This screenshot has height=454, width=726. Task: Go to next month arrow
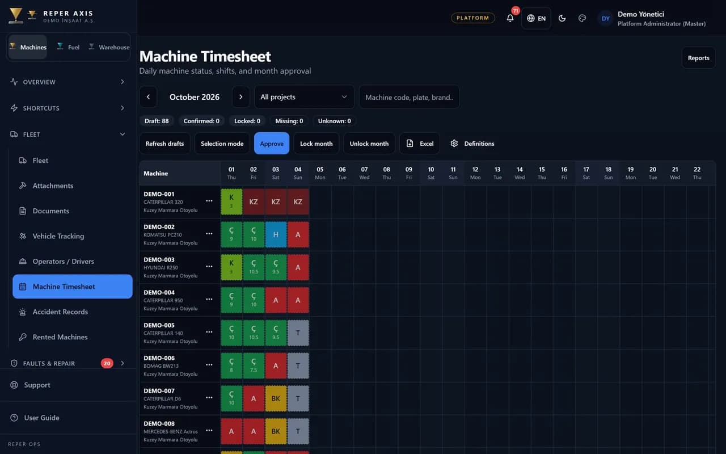tap(240, 97)
